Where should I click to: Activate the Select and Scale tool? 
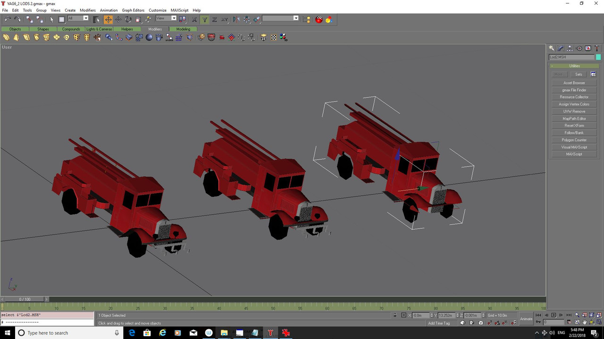pyautogui.click(x=138, y=19)
